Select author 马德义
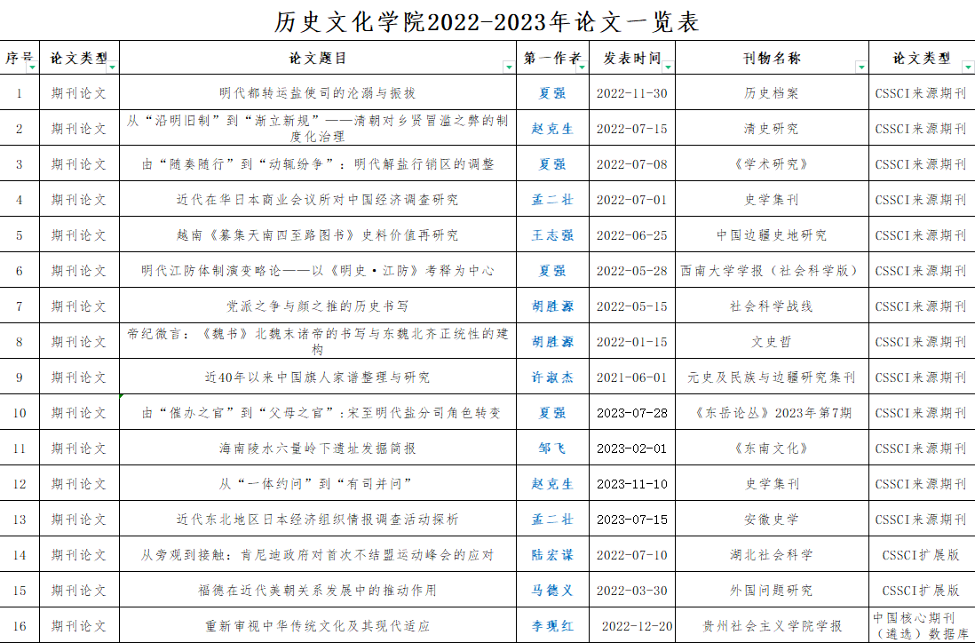This screenshot has width=975, height=643. [552, 591]
